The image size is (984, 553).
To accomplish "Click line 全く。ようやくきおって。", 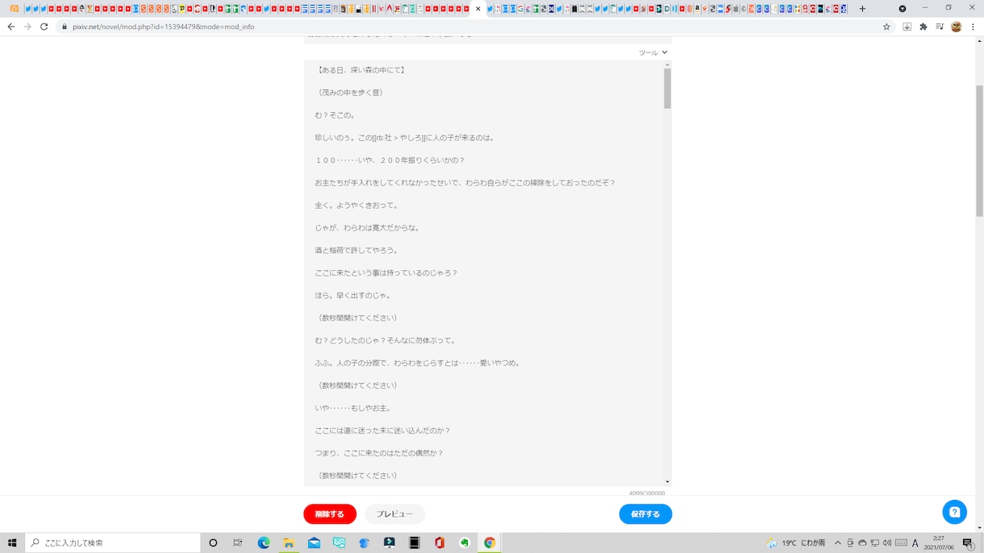I will coord(356,206).
